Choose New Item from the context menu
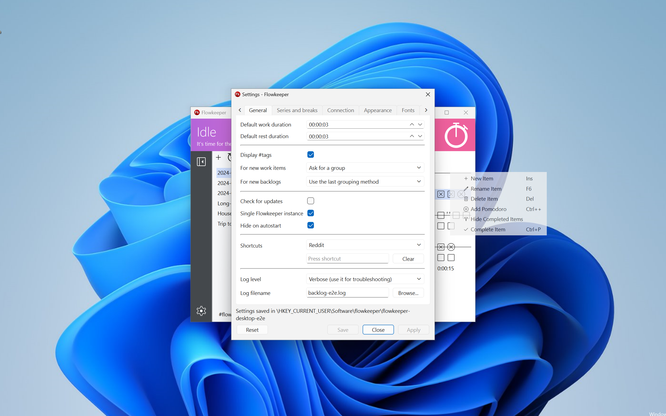 coord(498,178)
